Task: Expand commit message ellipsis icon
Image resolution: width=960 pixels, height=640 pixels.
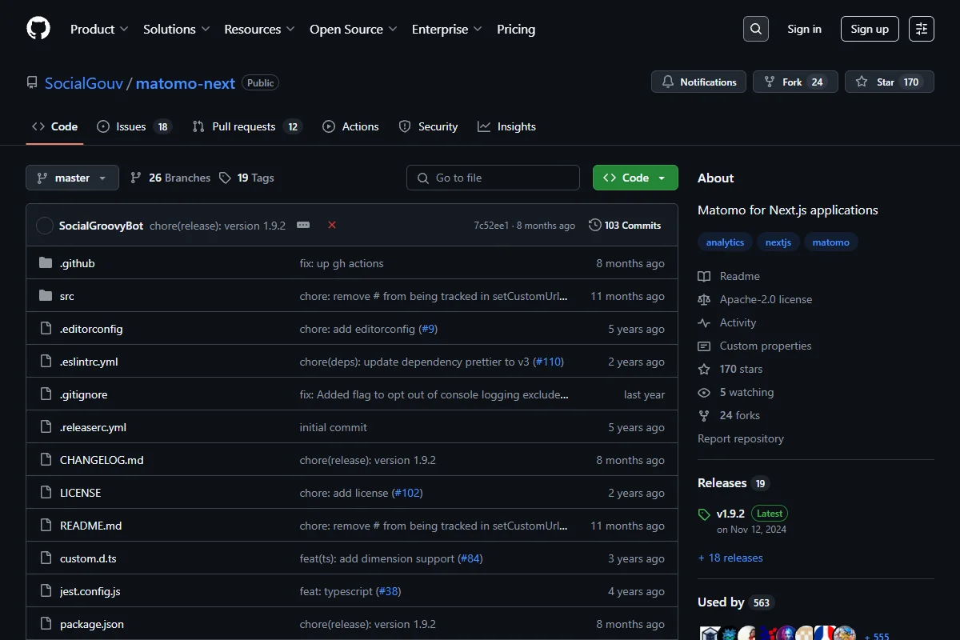Action: 303,226
